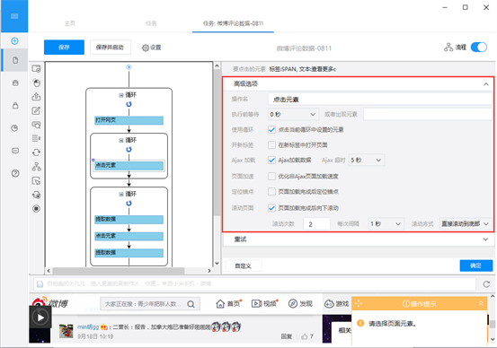Click the Weibo search magnifier icon
The height and width of the screenshot is (348, 497).
click(x=191, y=304)
